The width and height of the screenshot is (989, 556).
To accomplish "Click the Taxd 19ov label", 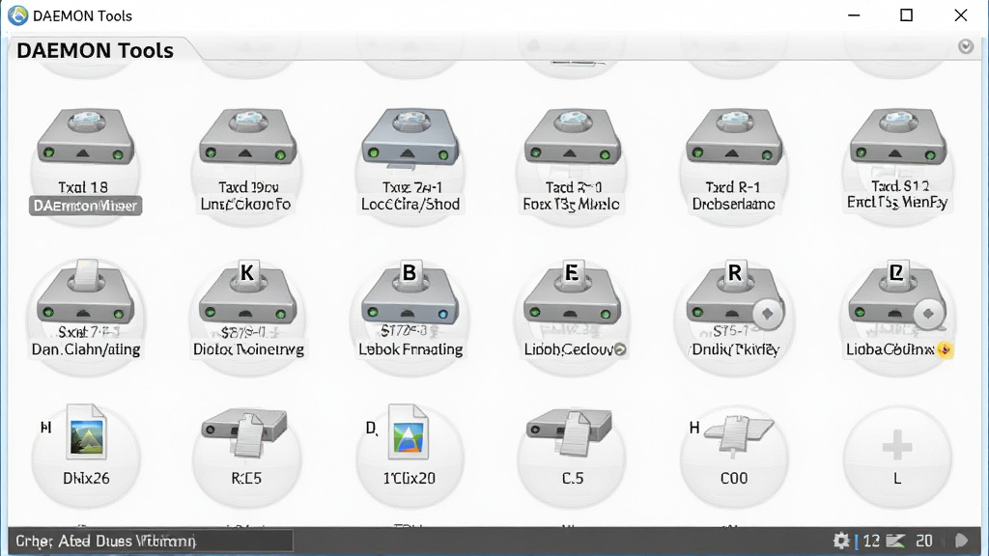I will [x=248, y=187].
